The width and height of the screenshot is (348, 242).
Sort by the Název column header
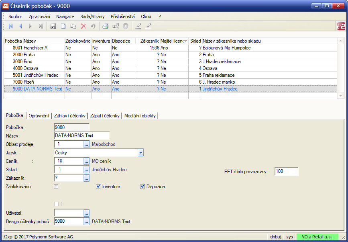click(44, 41)
